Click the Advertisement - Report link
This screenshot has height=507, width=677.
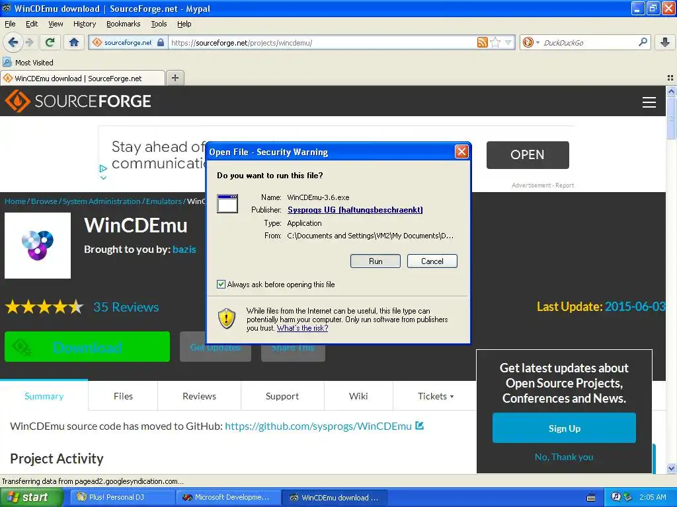coord(543,186)
